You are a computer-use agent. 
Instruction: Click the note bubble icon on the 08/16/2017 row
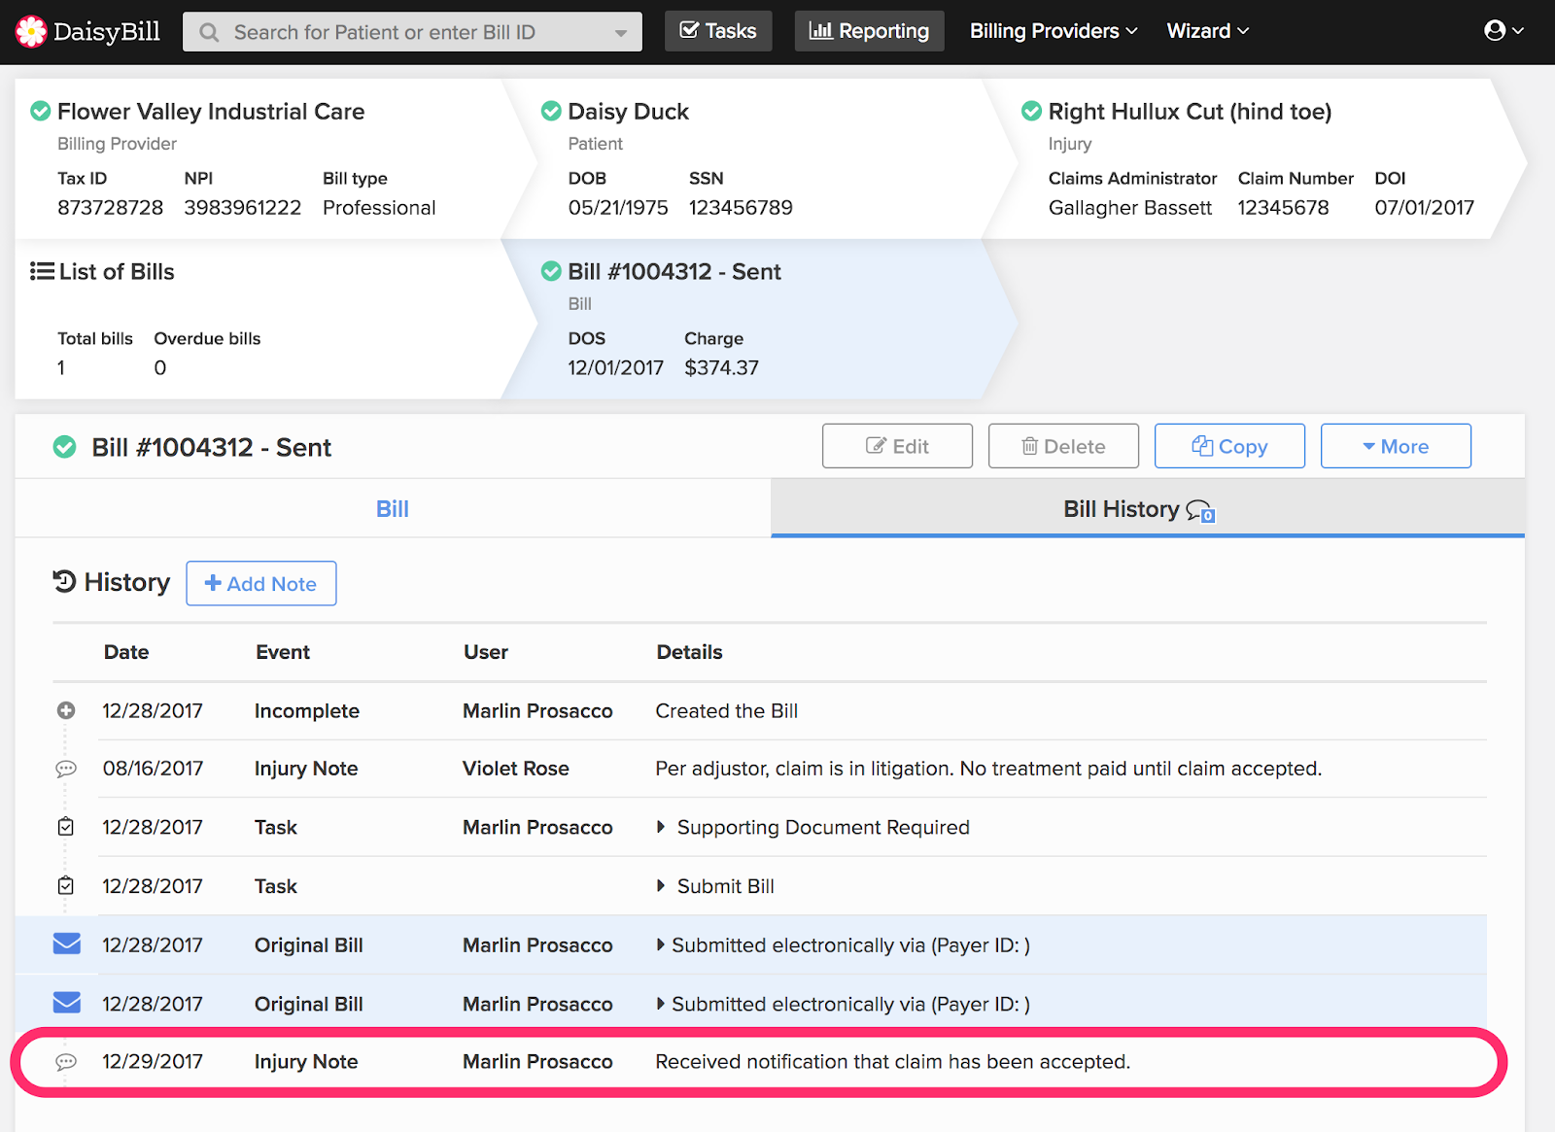click(66, 769)
